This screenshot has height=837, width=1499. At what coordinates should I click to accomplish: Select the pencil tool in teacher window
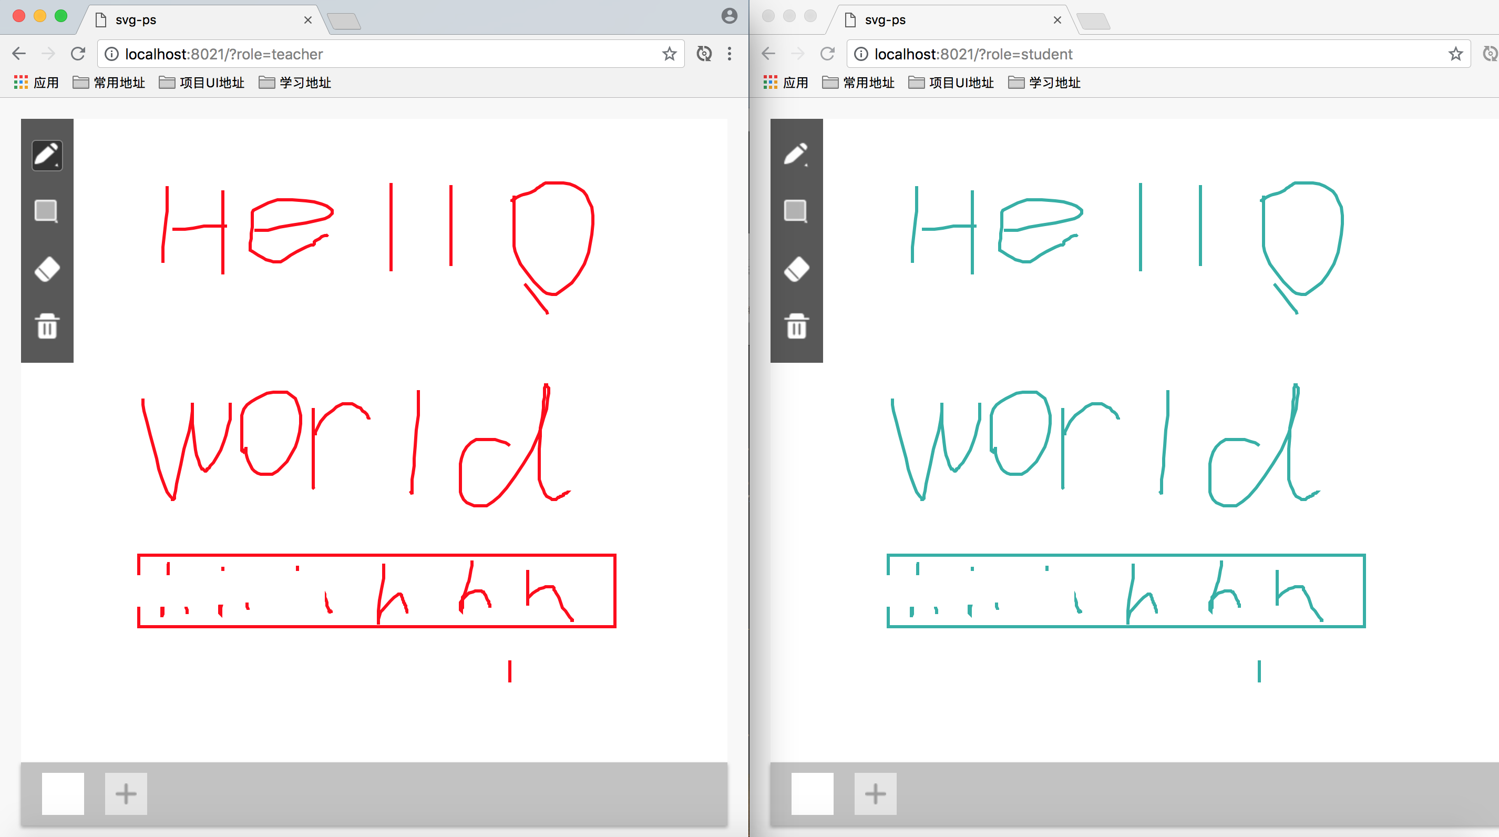tap(47, 155)
